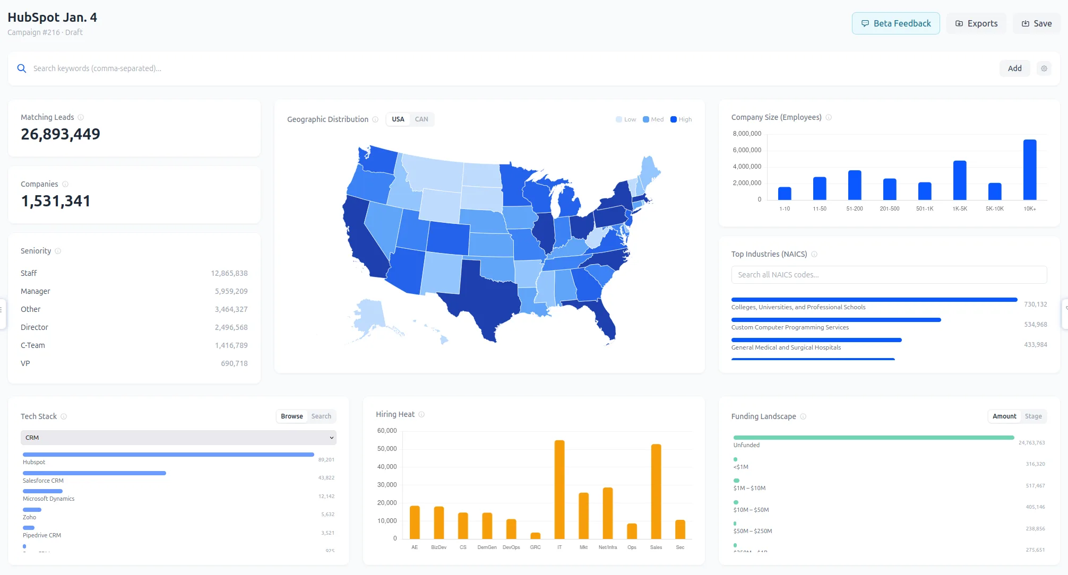Screen dimensions: 1068x575
Task: Click the High legend color swatch
Action: (674, 119)
